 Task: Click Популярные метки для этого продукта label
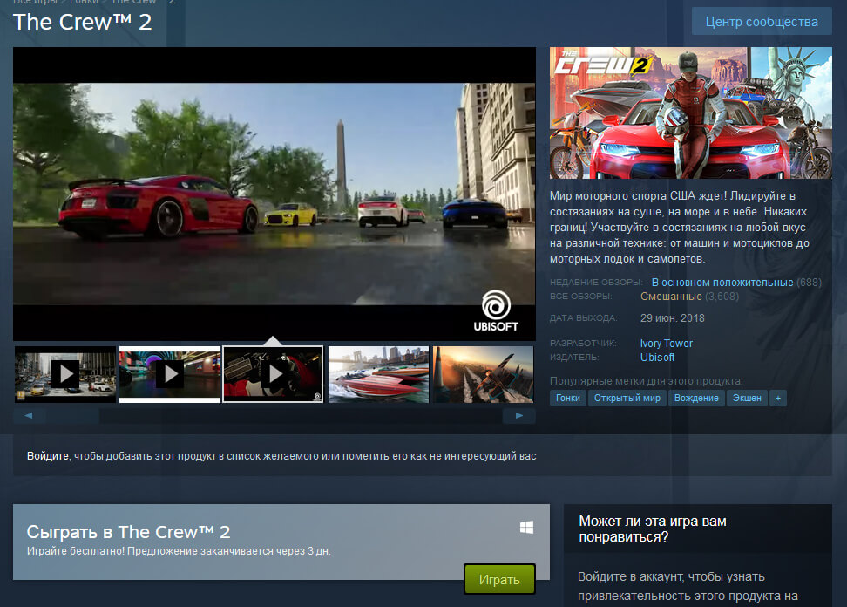click(x=646, y=380)
